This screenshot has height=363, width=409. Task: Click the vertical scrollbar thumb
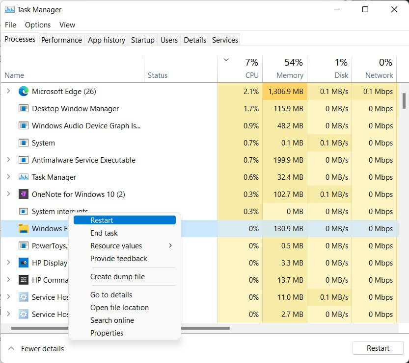pos(404,101)
